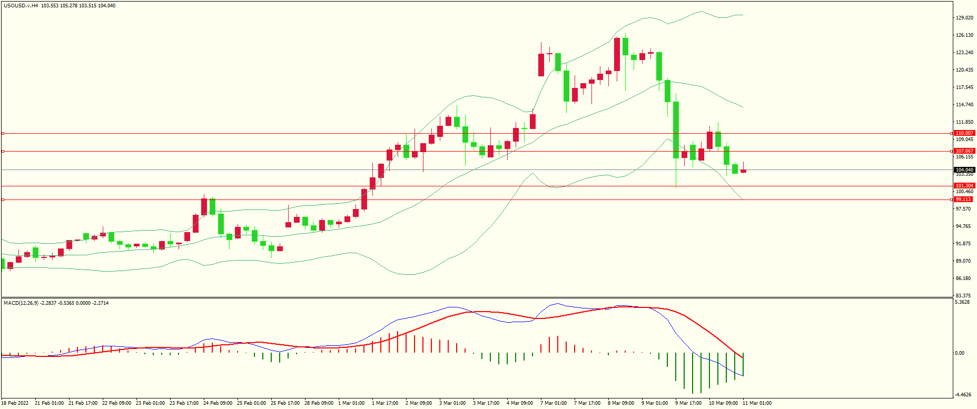The width and height of the screenshot is (977, 409).
Task: Click the 101.304 level price tag
Action: [x=964, y=186]
